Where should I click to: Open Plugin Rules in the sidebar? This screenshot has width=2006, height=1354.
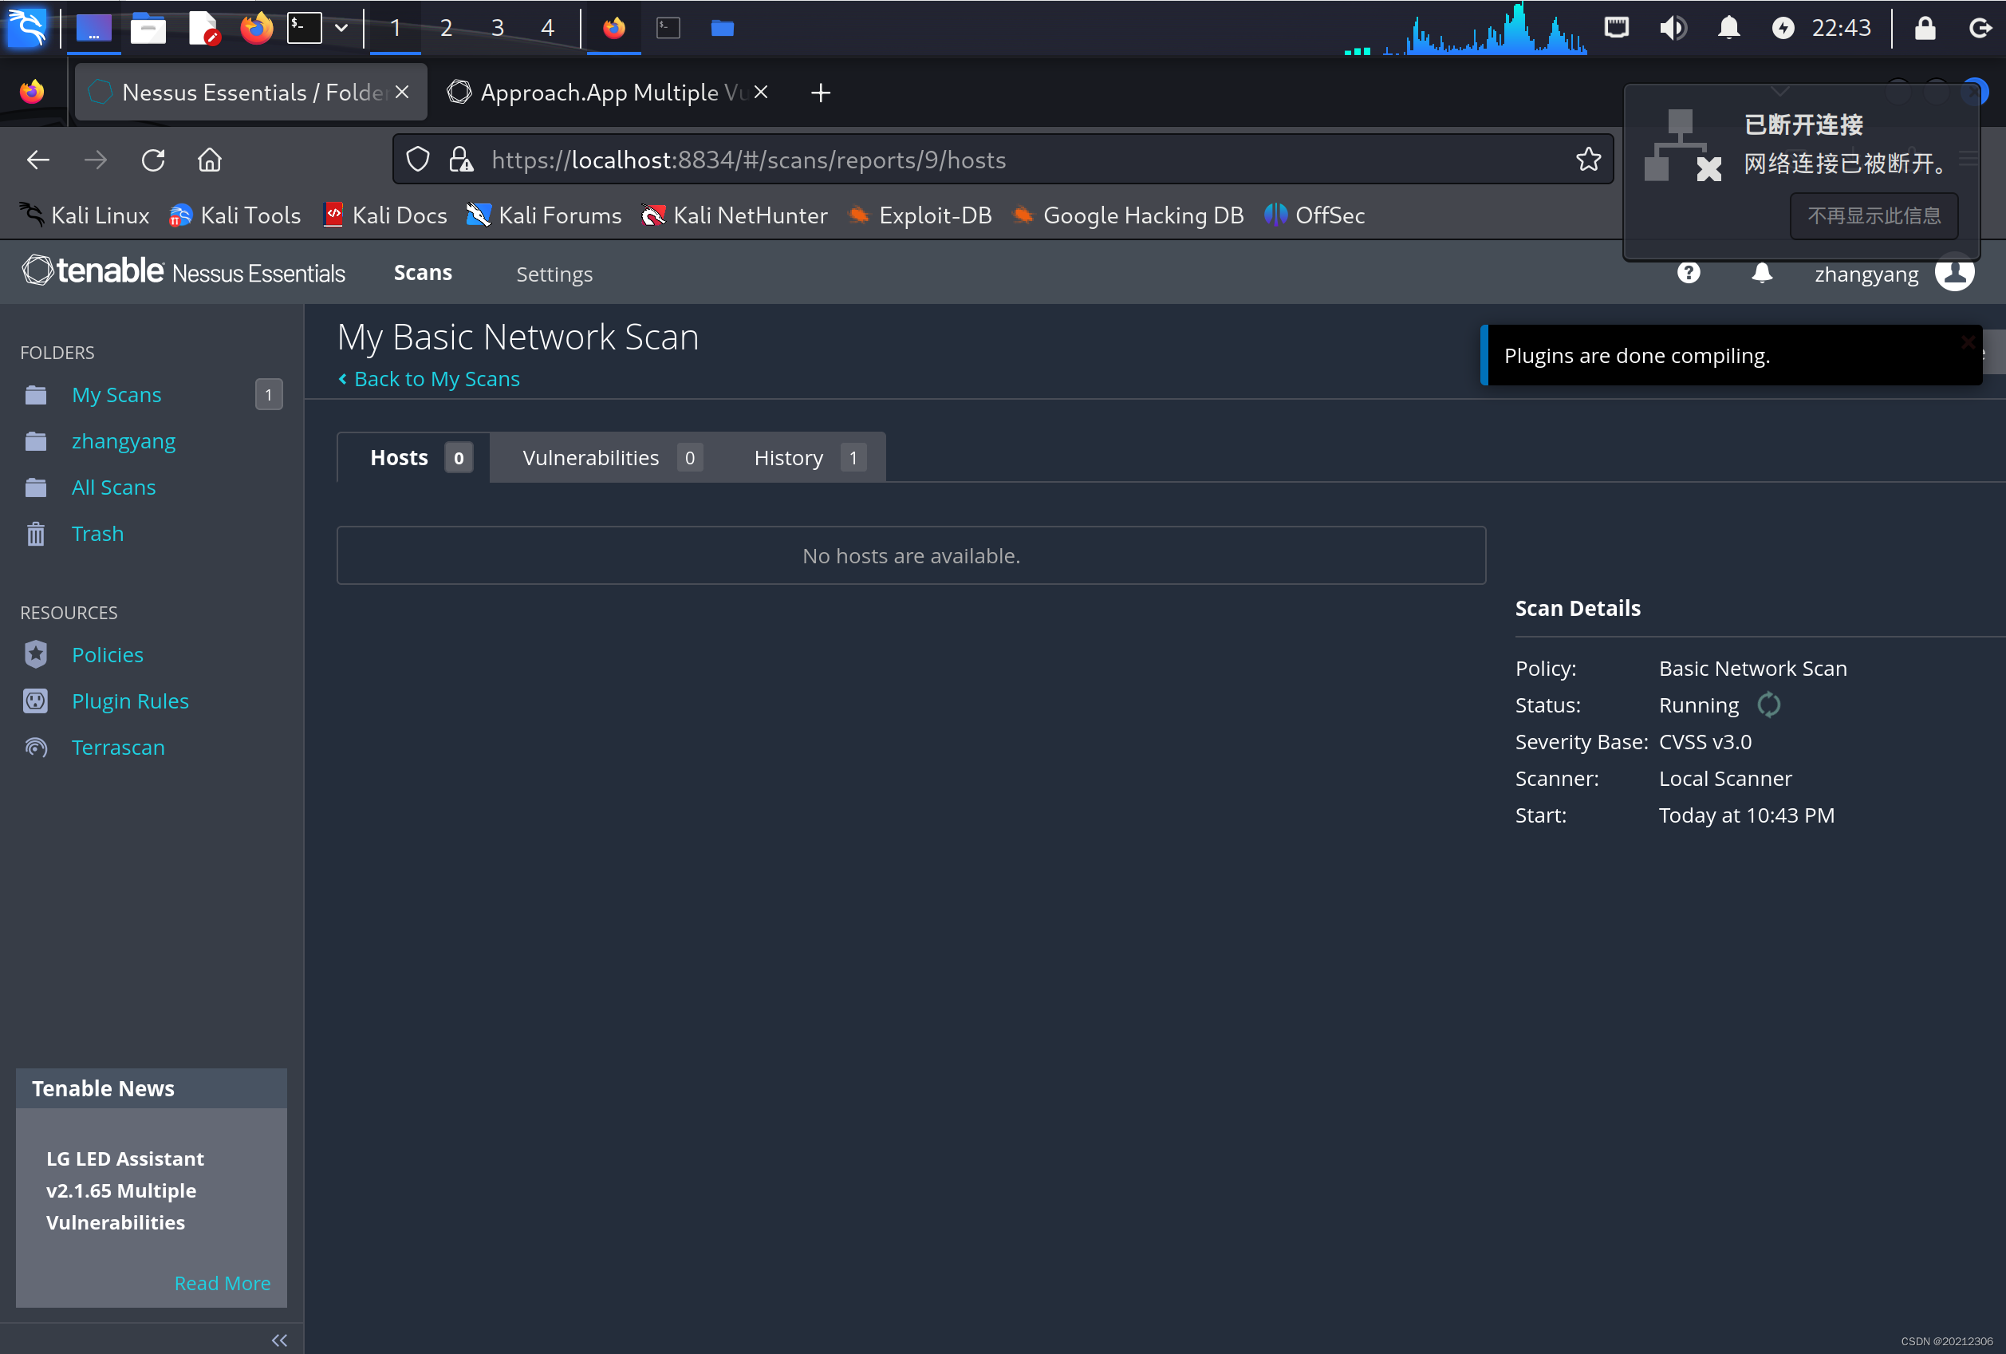[x=129, y=701]
